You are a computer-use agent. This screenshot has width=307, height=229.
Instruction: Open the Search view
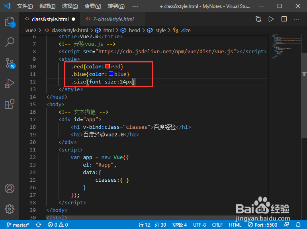(10, 42)
